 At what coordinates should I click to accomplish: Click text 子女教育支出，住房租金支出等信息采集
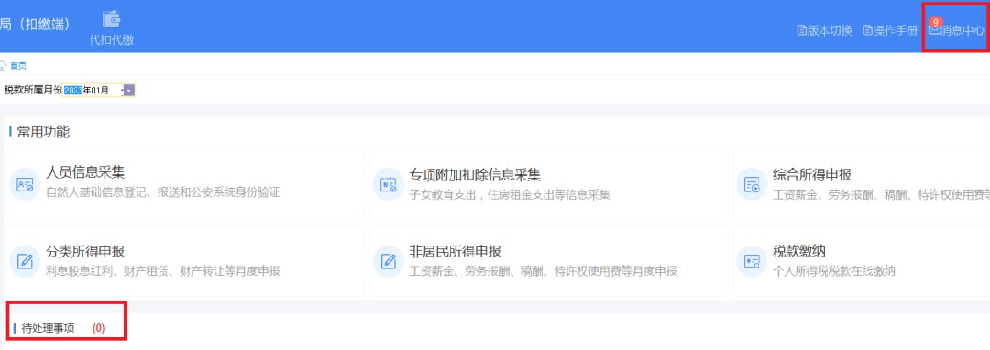pyautogui.click(x=511, y=194)
